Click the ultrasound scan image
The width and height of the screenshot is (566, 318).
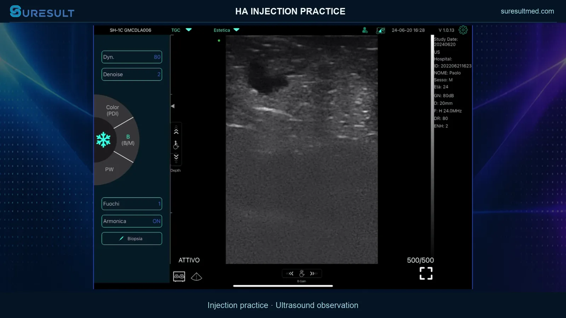[x=302, y=149]
